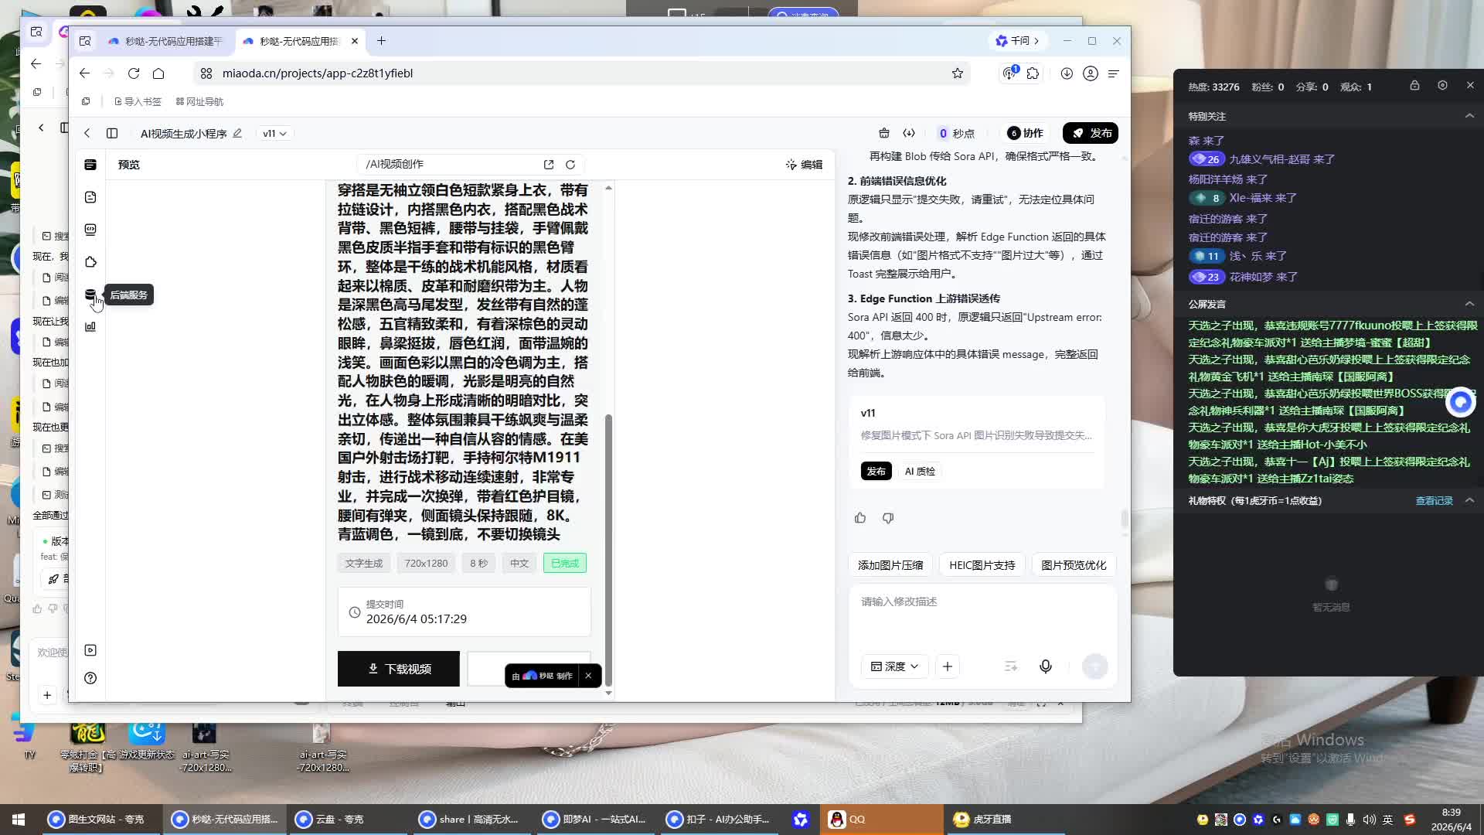Image resolution: width=1484 pixels, height=835 pixels.
Task: Give thumbs up to the response
Action: [860, 518]
